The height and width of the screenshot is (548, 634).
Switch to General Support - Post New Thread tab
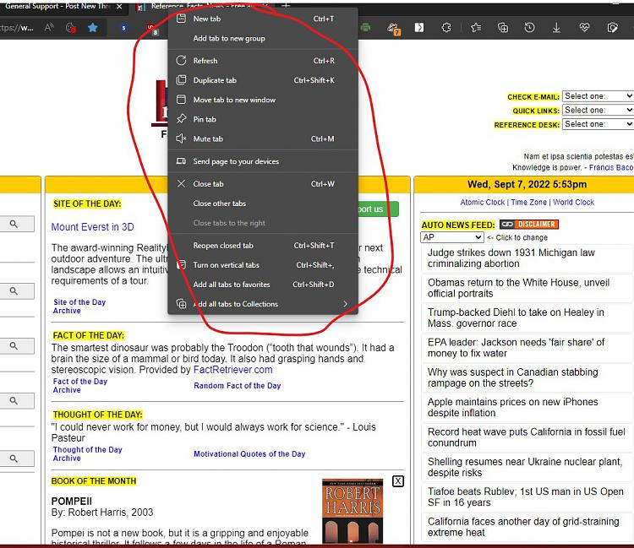click(57, 7)
